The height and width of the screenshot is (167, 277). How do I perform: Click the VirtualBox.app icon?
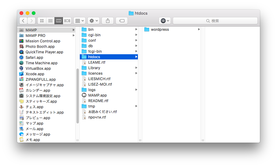21,68
